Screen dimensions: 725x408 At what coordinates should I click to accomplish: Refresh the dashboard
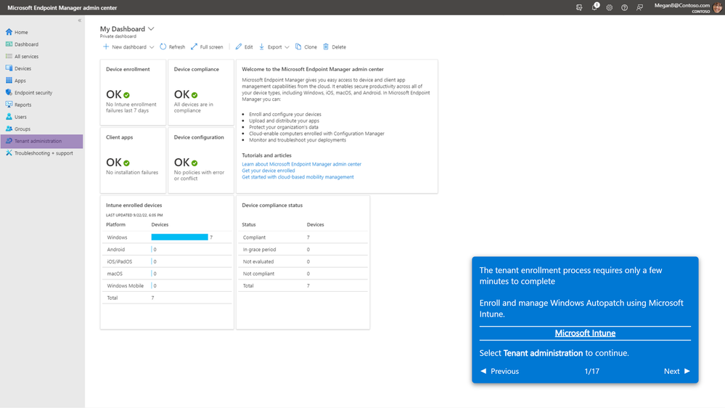tap(172, 46)
